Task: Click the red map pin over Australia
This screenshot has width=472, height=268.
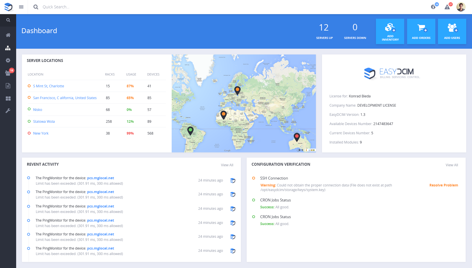Action: click(x=297, y=137)
